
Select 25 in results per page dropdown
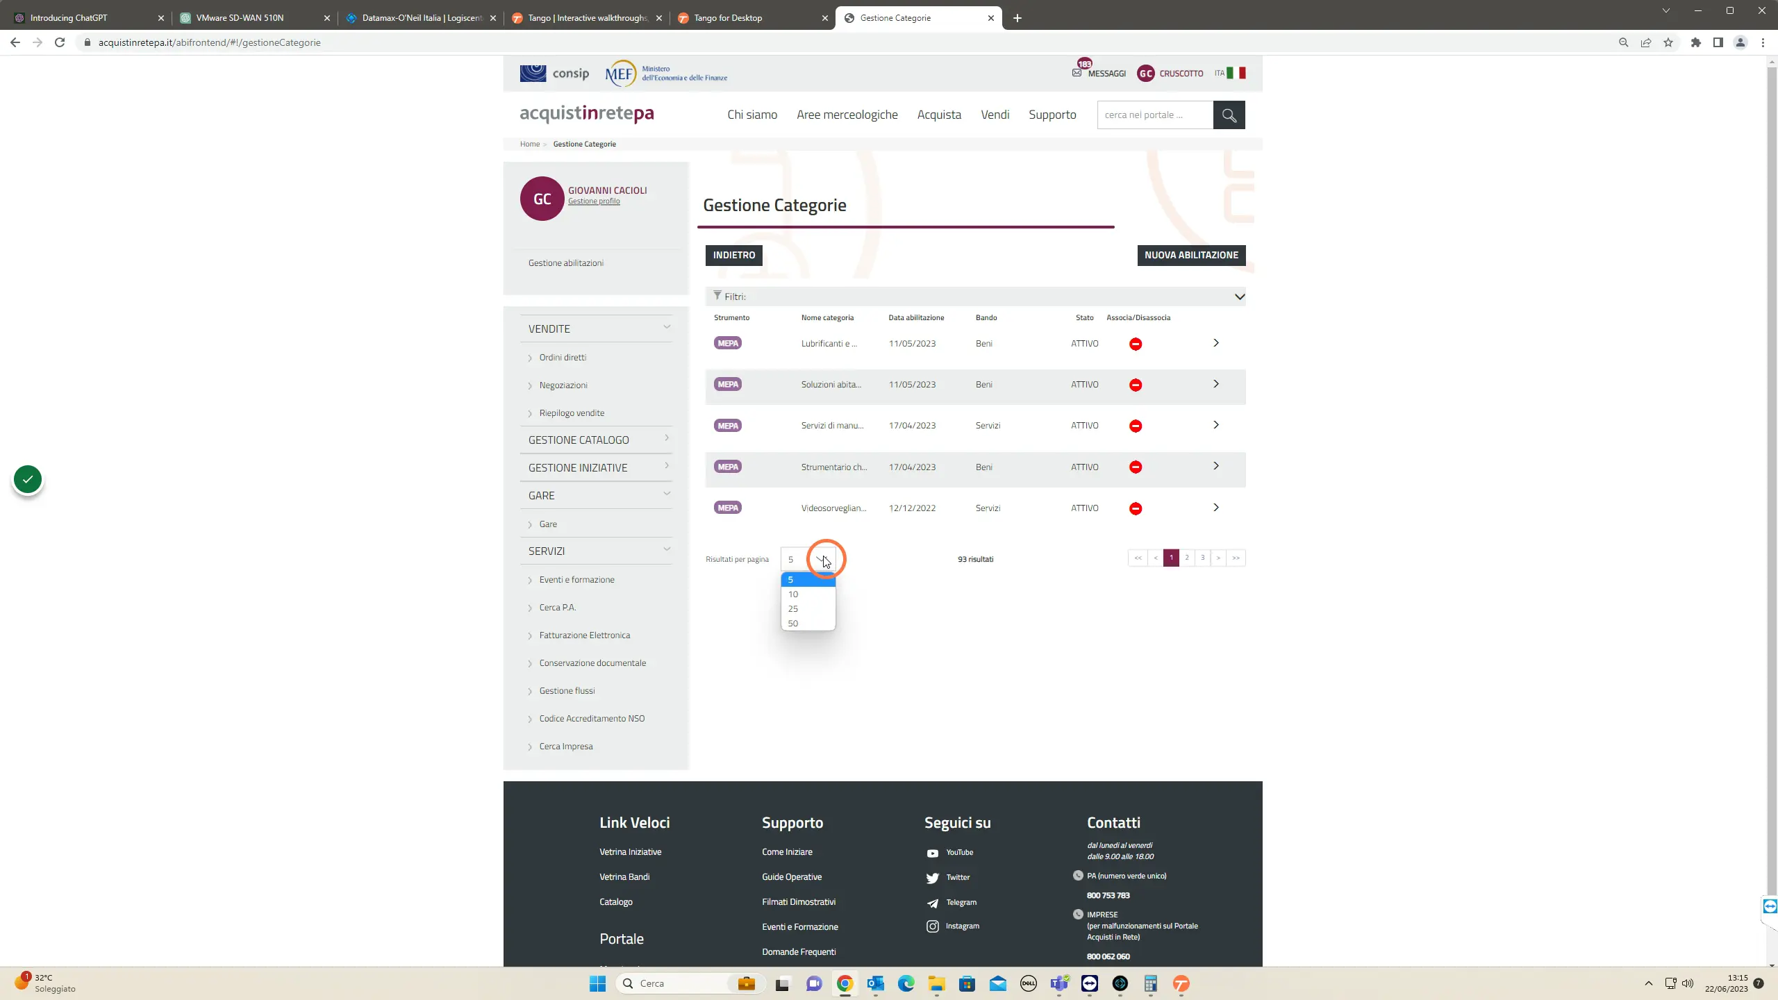pos(808,609)
